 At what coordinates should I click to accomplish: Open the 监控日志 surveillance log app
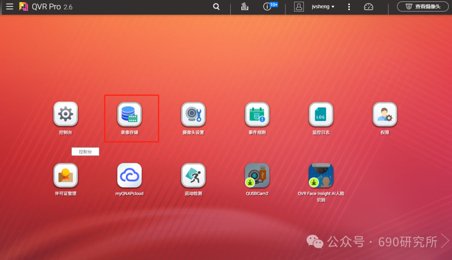pos(321,114)
